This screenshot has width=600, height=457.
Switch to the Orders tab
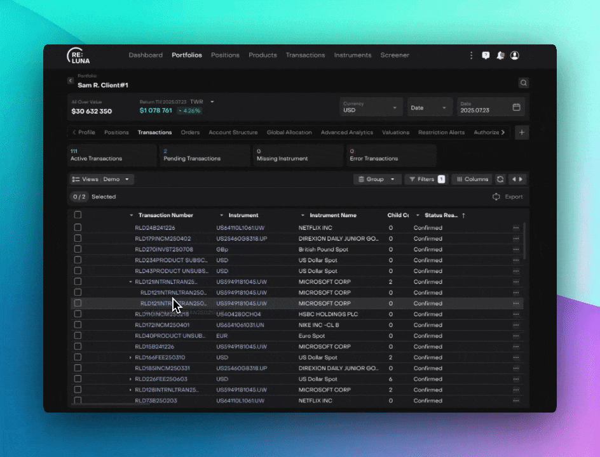pyautogui.click(x=190, y=133)
